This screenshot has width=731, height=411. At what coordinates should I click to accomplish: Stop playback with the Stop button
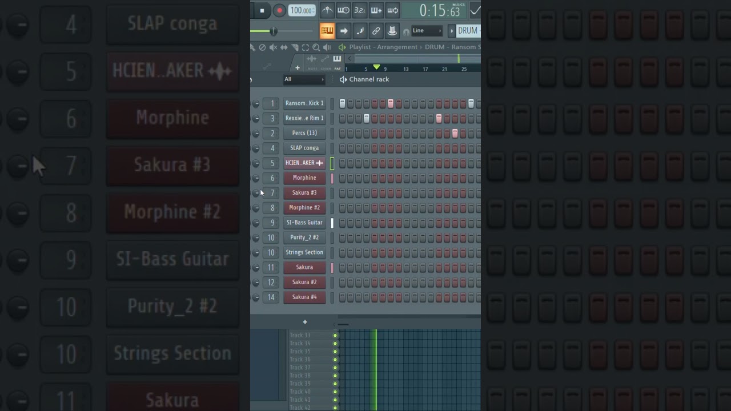(x=262, y=10)
